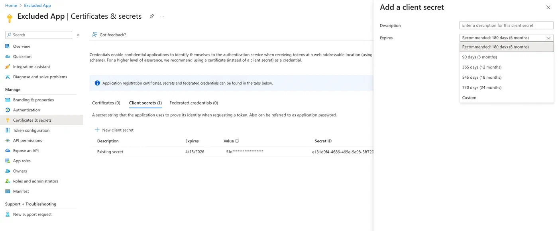Viewport: 558px width, 231px height.
Task: Click the plus icon for New client secret
Action: [x=97, y=130]
